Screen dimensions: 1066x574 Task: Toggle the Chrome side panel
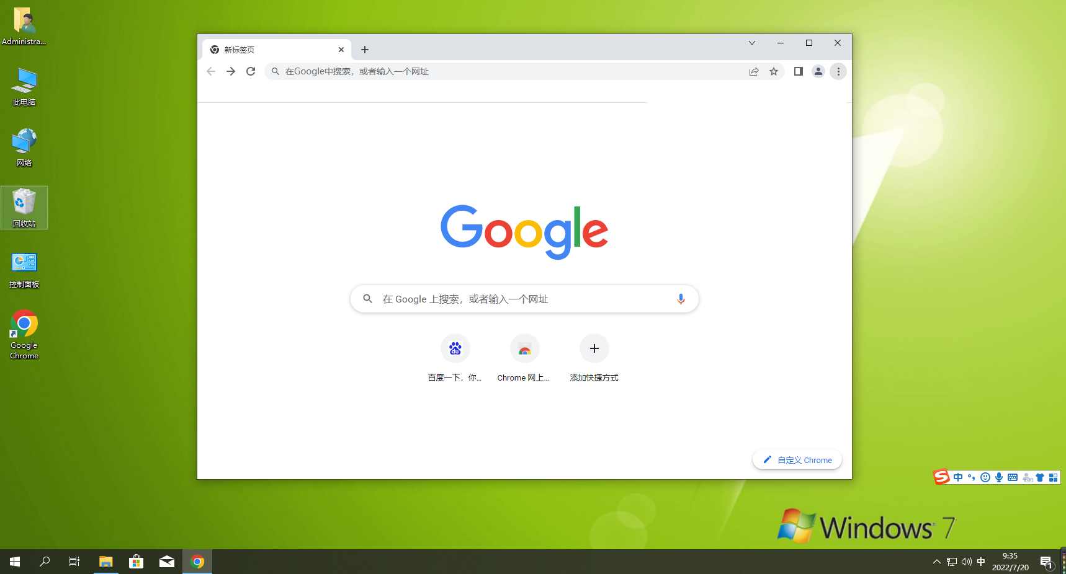click(799, 71)
